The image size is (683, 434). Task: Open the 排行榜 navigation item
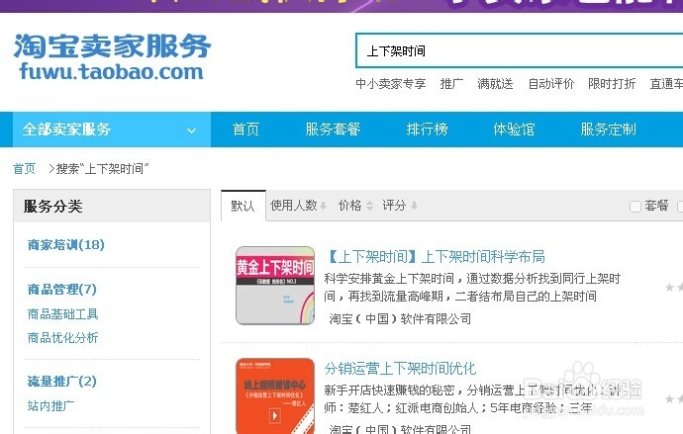tap(427, 130)
